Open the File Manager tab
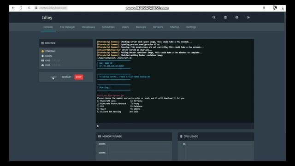 click(67, 27)
